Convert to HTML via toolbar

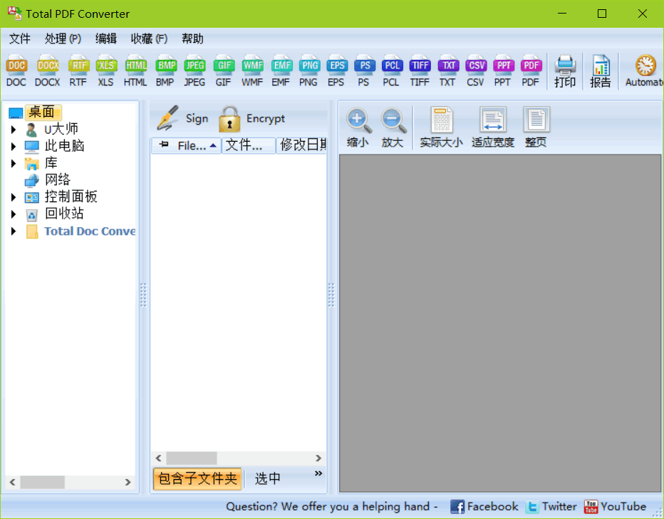(x=135, y=70)
